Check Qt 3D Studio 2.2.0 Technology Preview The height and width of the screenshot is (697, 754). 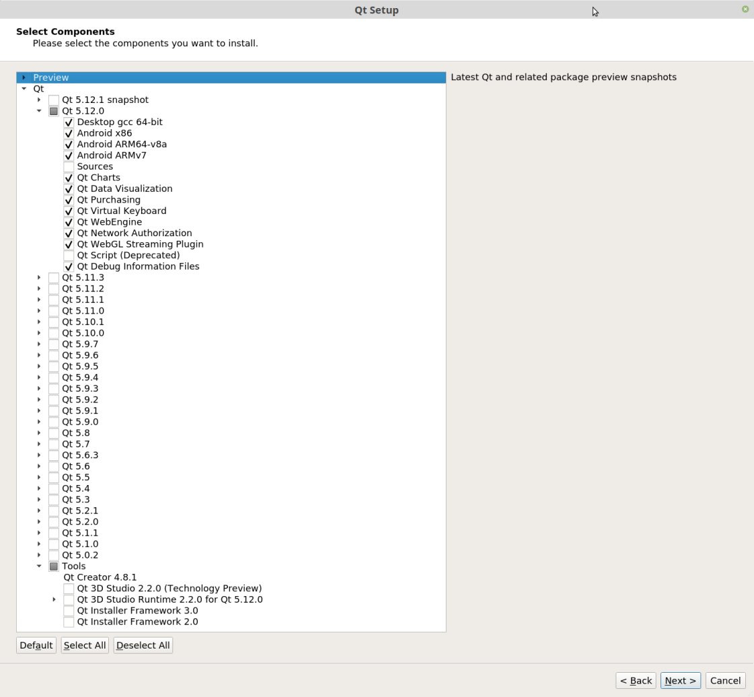pyautogui.click(x=69, y=588)
